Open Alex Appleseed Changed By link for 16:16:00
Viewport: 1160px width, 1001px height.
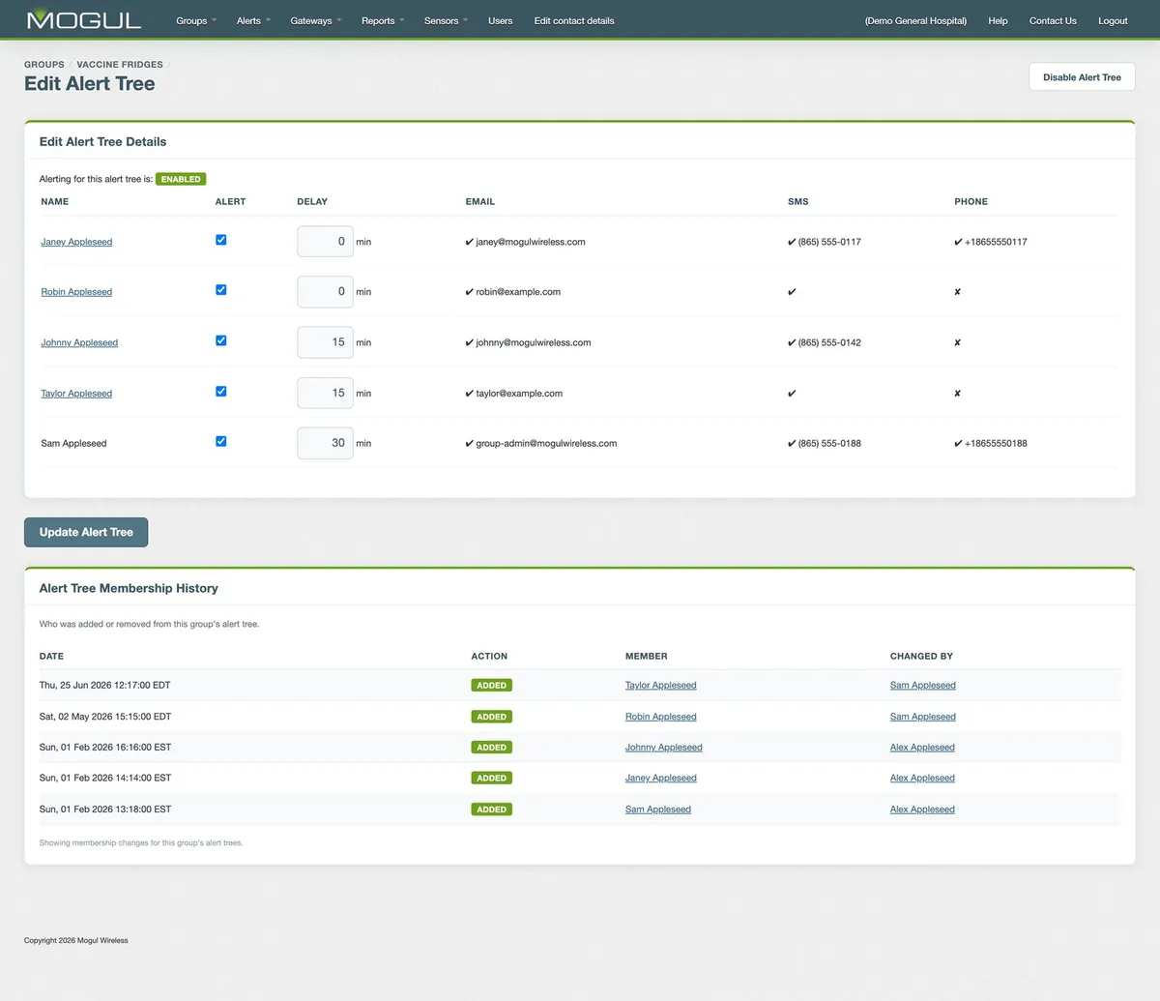(922, 748)
